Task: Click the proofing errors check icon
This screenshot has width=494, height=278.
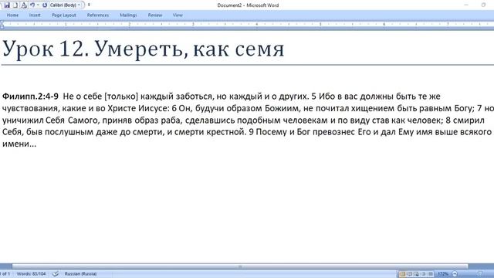Action: click(x=56, y=274)
